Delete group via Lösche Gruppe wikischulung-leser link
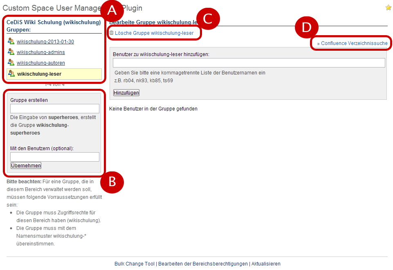Image resolution: width=393 pixels, height=270 pixels. pyautogui.click(x=154, y=33)
